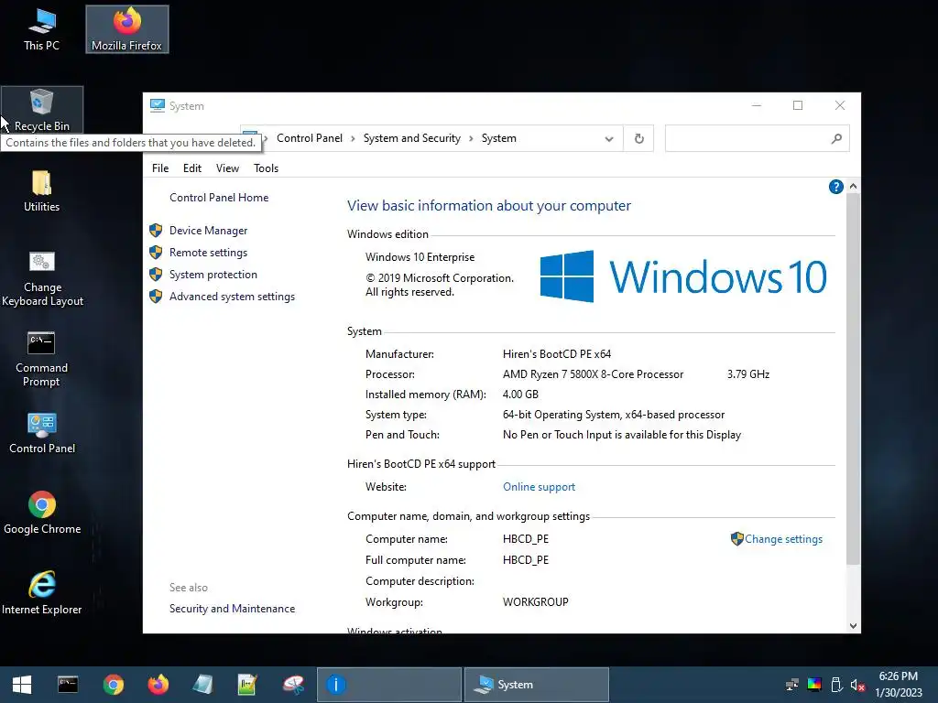Viewport: 938px width, 703px height.
Task: Open Control Panel desktop shortcut
Action: coord(42,433)
